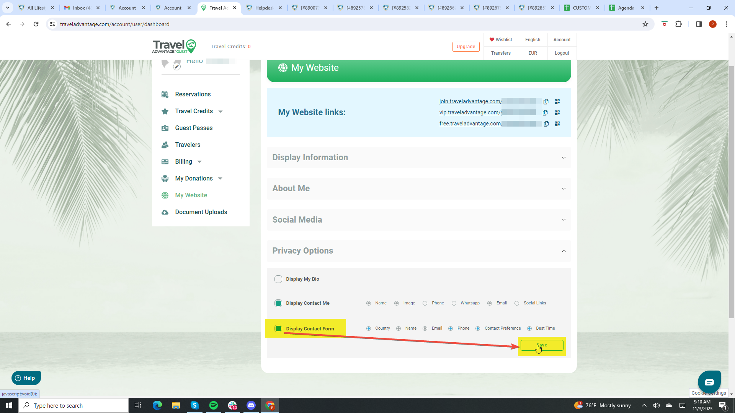Copy the join.traveladvantage.com link
The width and height of the screenshot is (735, 413).
(x=546, y=102)
